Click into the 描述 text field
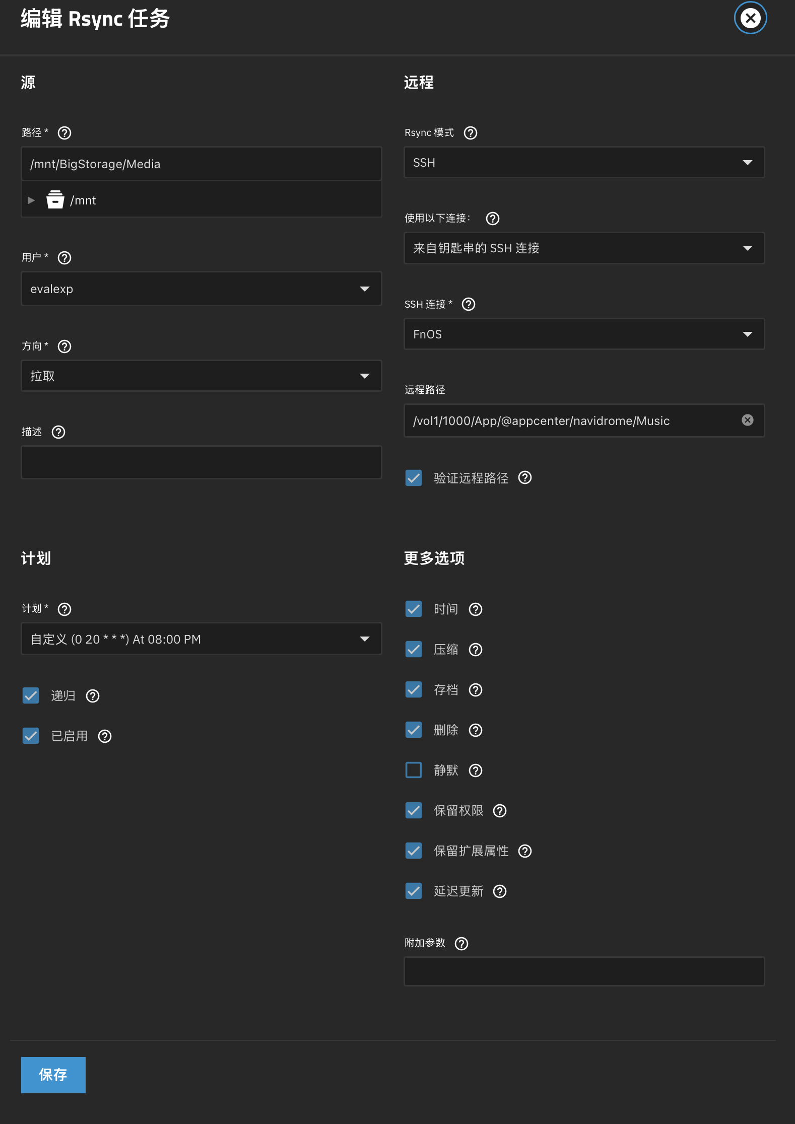 pyautogui.click(x=201, y=462)
